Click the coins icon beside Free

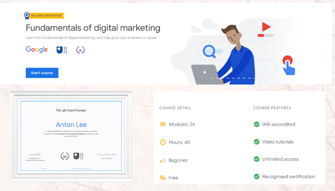(163, 178)
